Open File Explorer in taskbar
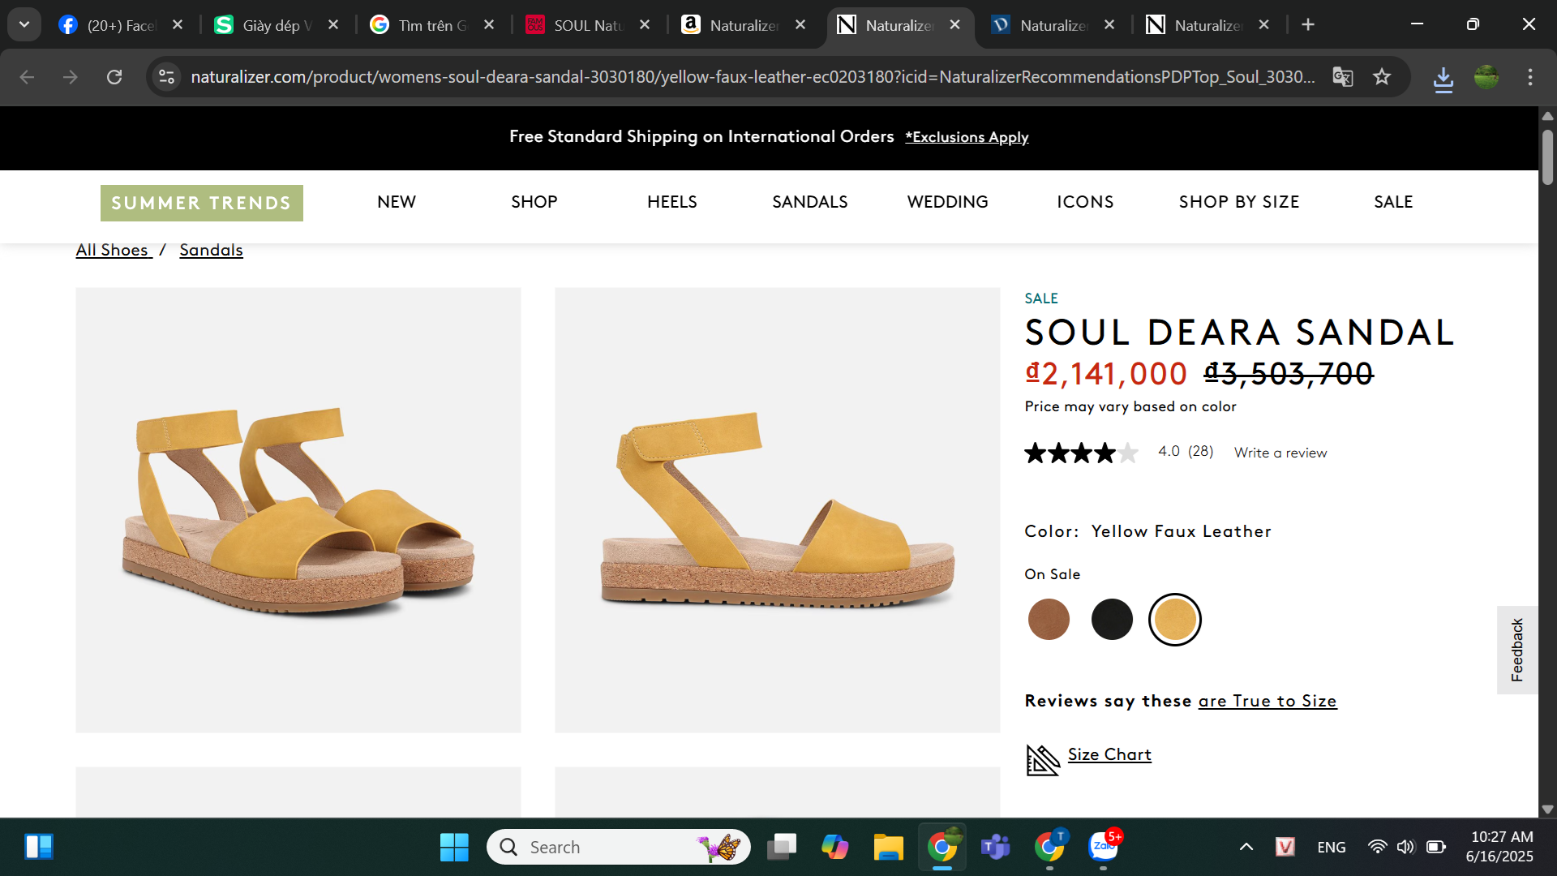The width and height of the screenshot is (1557, 876). point(888,847)
